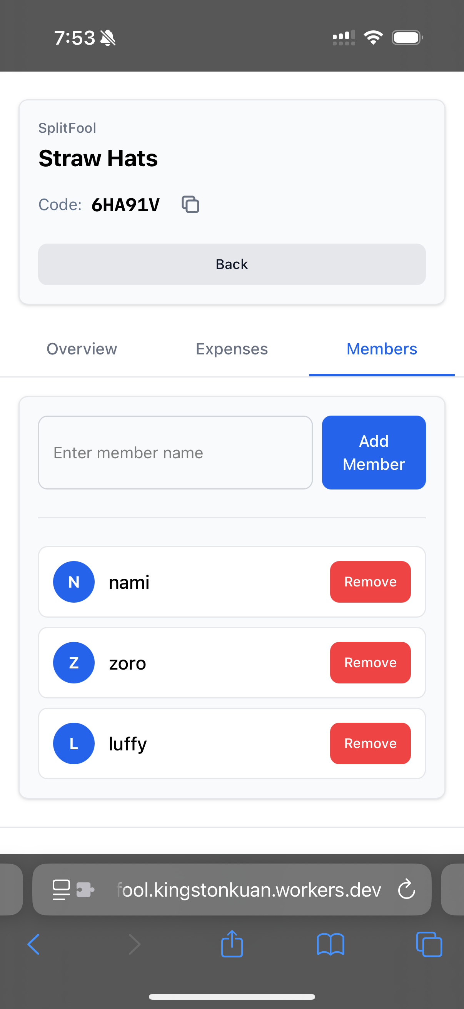Focus the Enter member name field
This screenshot has height=1009, width=464.
point(175,453)
